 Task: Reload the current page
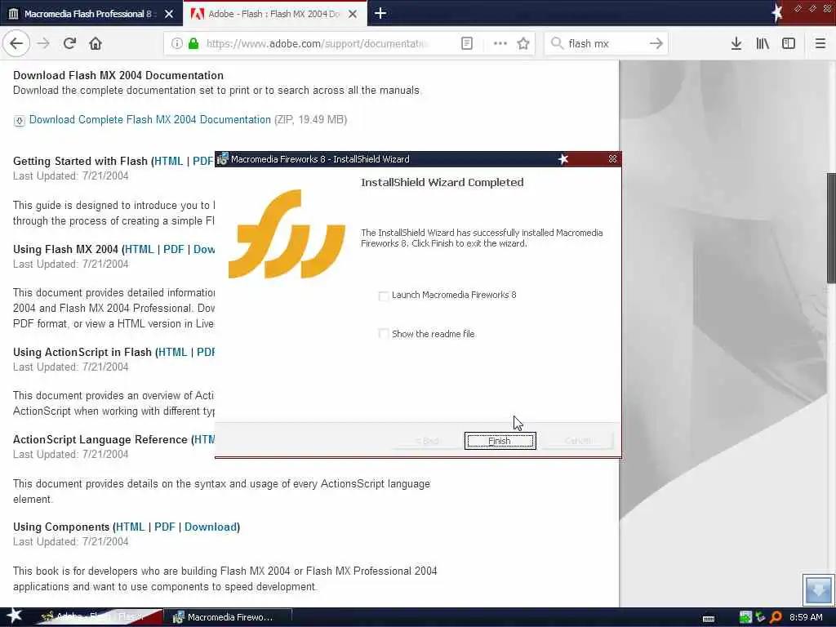[69, 43]
